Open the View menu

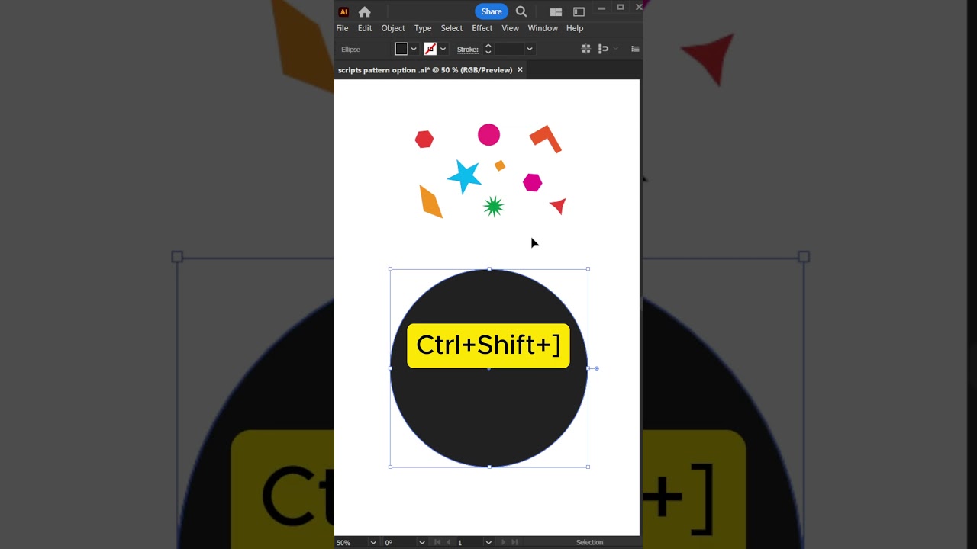click(x=510, y=28)
